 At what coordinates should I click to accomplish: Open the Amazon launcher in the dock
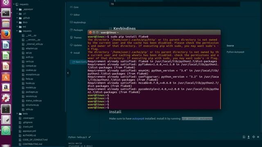6,88
